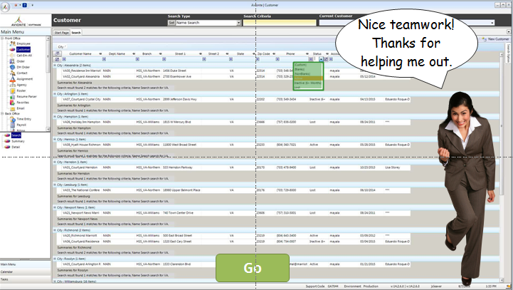The height and width of the screenshot is (290, 513).
Task: Open the Contact icon in Main Menu
Action: point(13,73)
